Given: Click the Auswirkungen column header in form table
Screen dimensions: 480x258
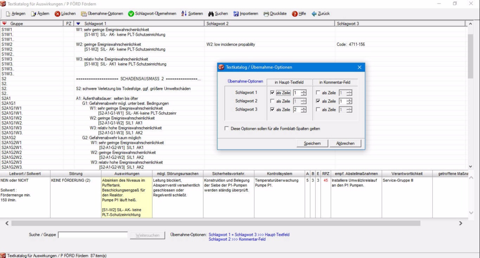Looking at the screenshot, I should [x=127, y=174].
